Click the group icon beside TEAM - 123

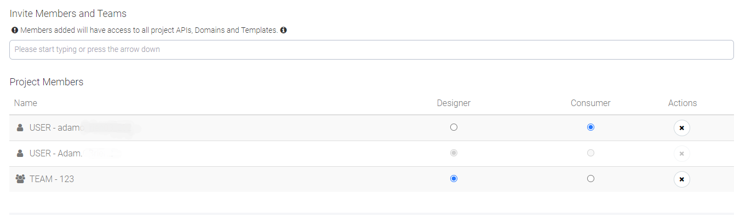click(x=21, y=179)
